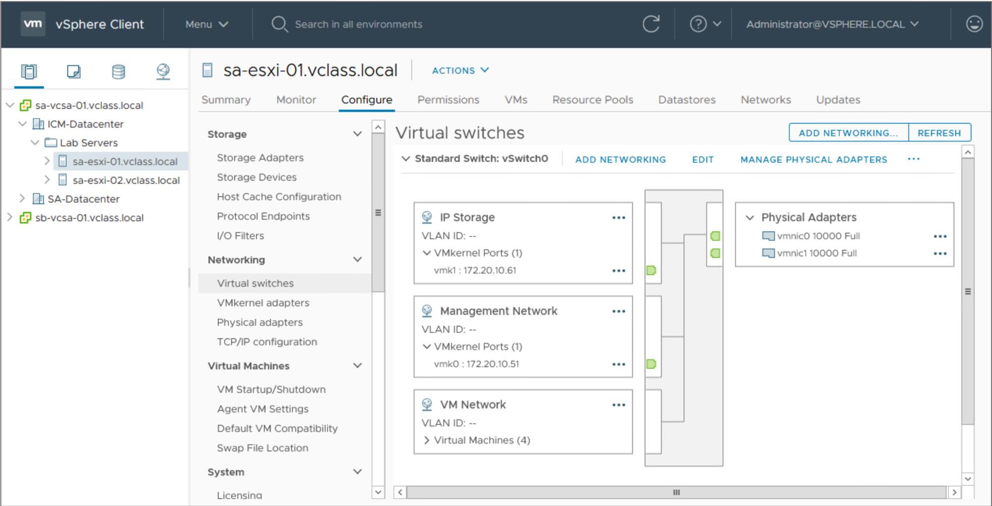Screen dimensions: 992x506
Task: Click vmk0 green port connector
Action: (651, 364)
